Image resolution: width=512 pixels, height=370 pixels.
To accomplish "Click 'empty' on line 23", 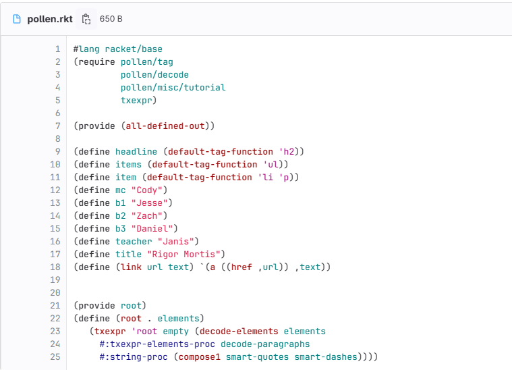I will 175,331.
